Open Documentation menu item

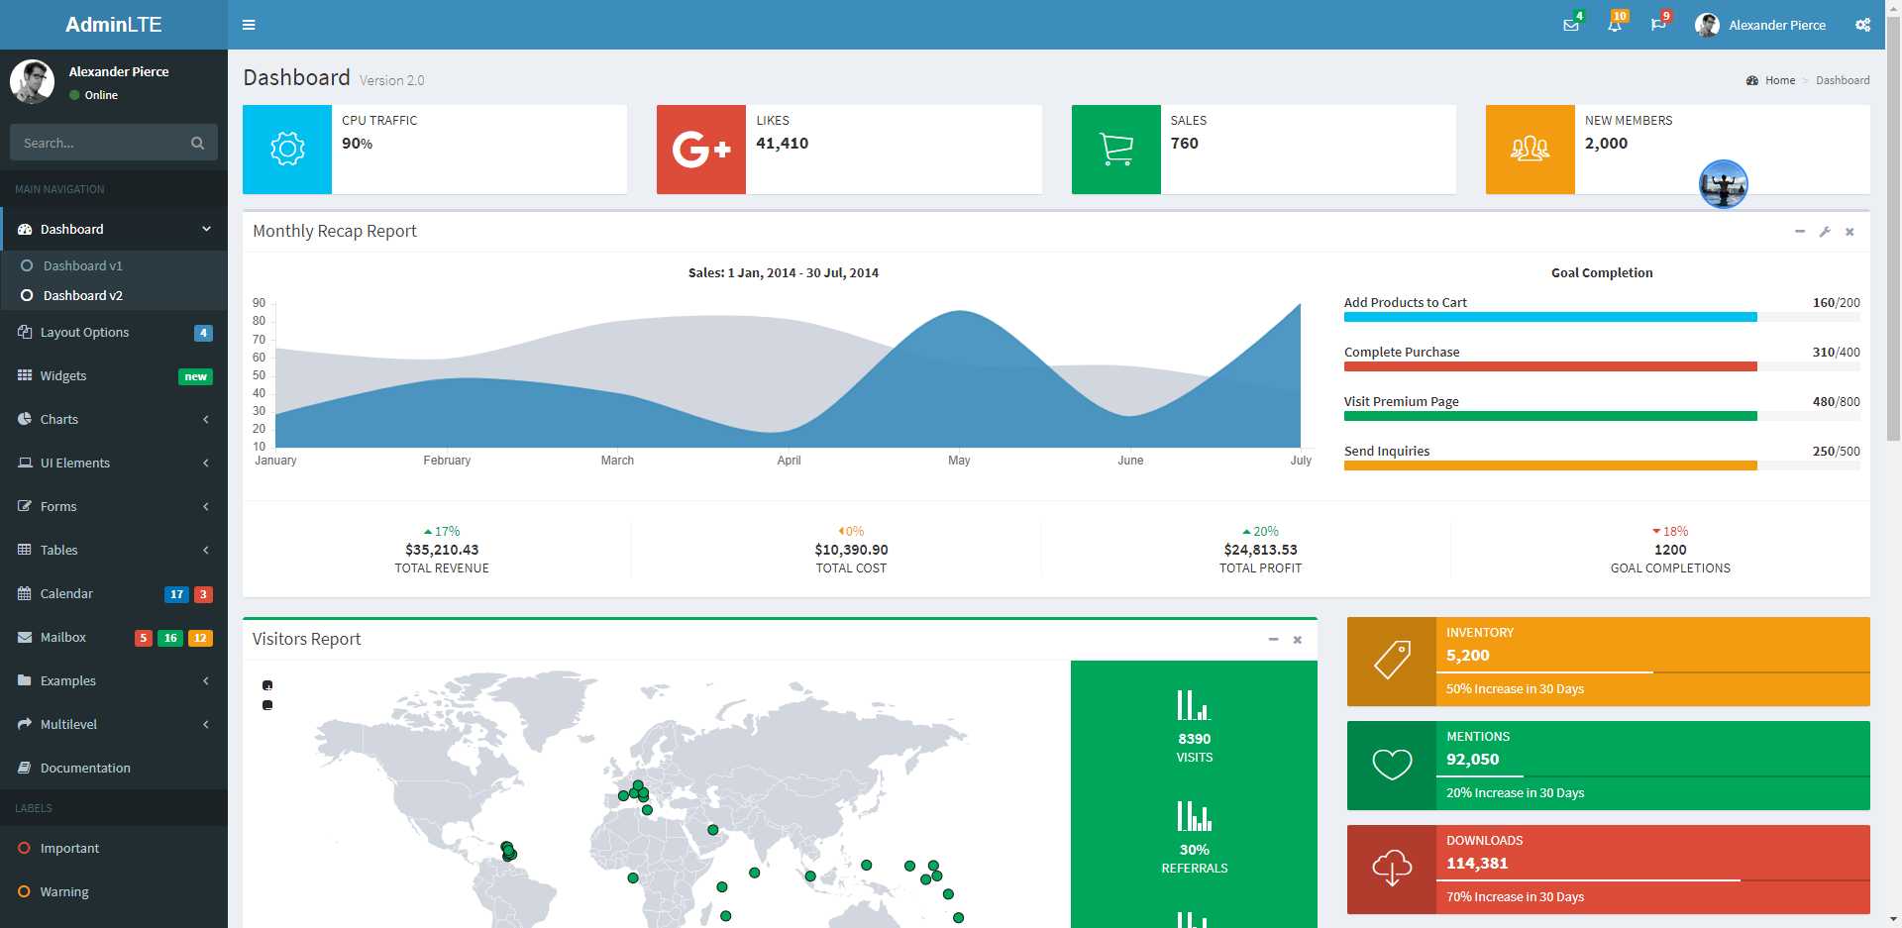tap(114, 768)
